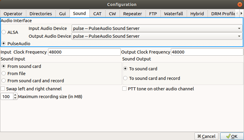Click the tab bar right scroll arrow
The image size is (244, 140).
click(x=241, y=13)
